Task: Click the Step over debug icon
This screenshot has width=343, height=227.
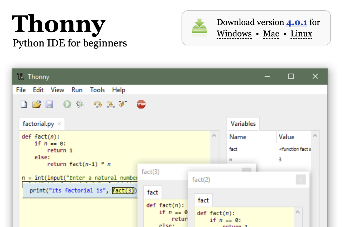Action: (98, 105)
